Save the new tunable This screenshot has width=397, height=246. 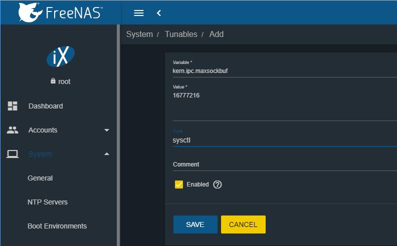pos(195,224)
